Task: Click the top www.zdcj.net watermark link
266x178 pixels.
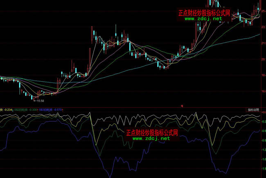Action: tap(205, 19)
